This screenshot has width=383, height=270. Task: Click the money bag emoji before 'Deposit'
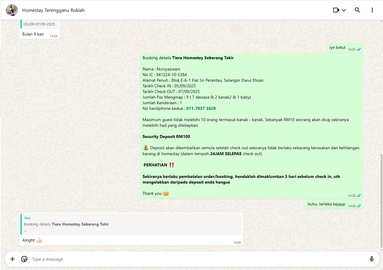[x=146, y=148]
